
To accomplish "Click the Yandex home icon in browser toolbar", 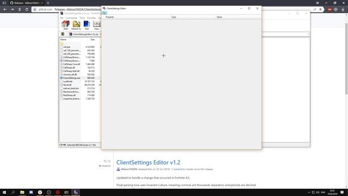I will tap(20, 10).
